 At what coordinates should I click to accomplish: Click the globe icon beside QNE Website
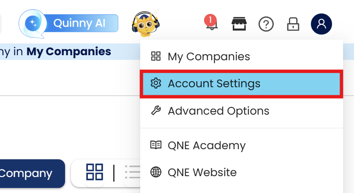(156, 172)
